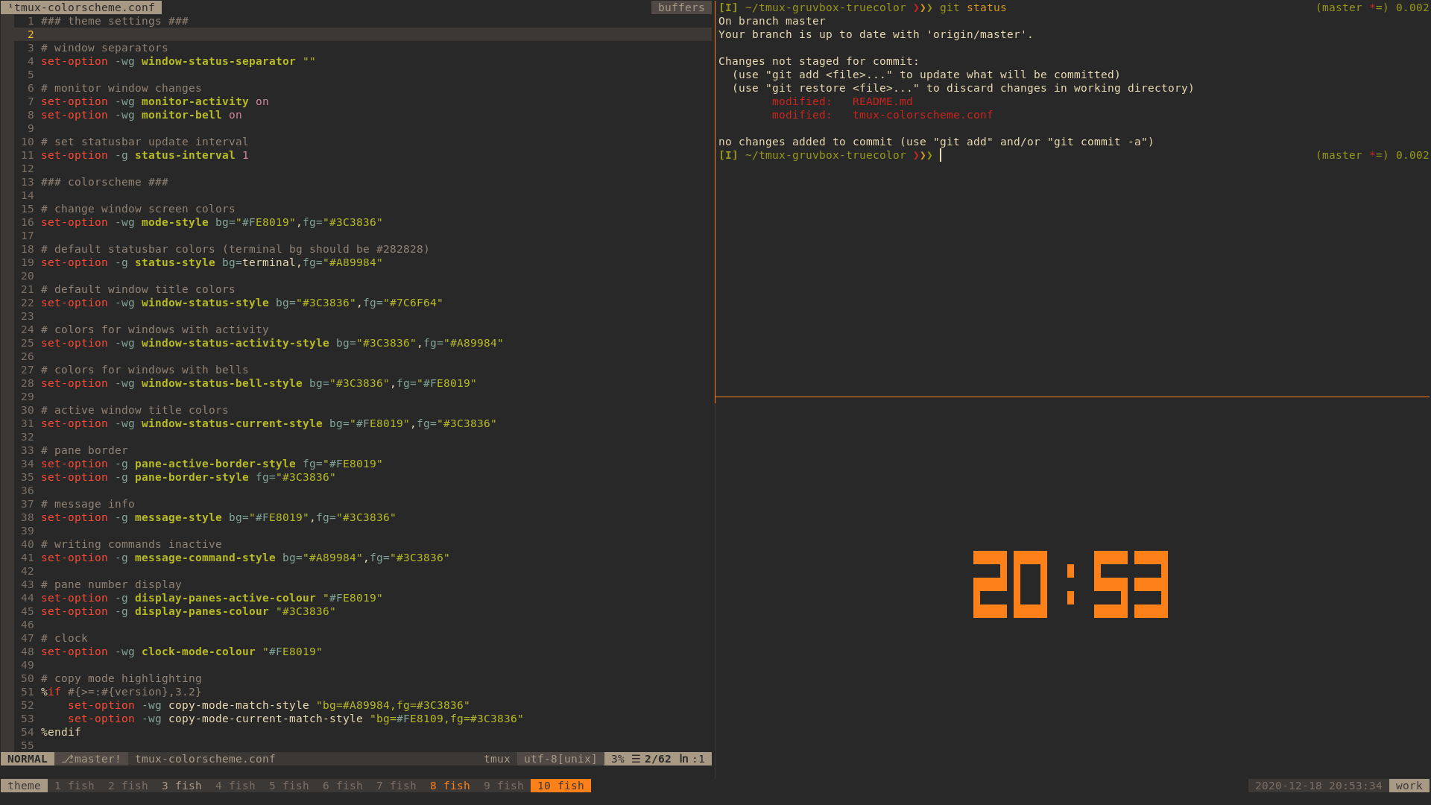1431x805 pixels.
Task: Place cursor at fish shell prompt
Action: (941, 155)
